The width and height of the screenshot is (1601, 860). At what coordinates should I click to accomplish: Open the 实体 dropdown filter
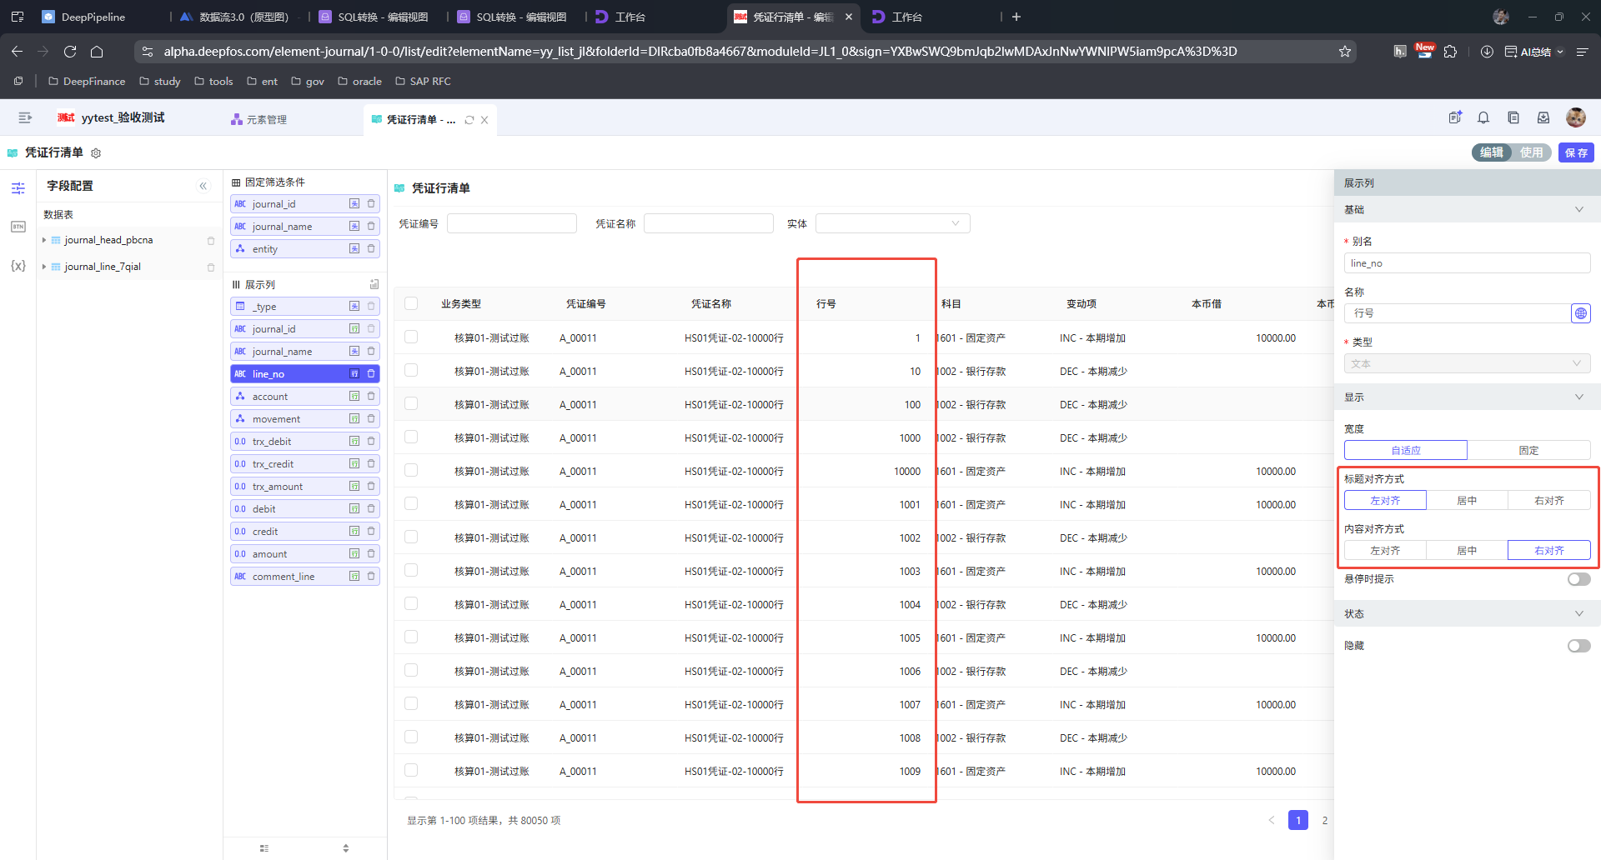point(892,223)
